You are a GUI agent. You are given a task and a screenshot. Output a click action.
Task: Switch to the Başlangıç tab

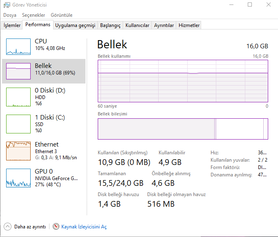click(110, 25)
